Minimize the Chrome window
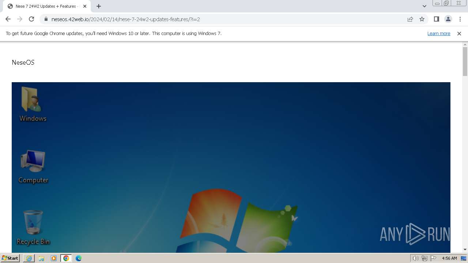The height and width of the screenshot is (263, 468). click(437, 3)
